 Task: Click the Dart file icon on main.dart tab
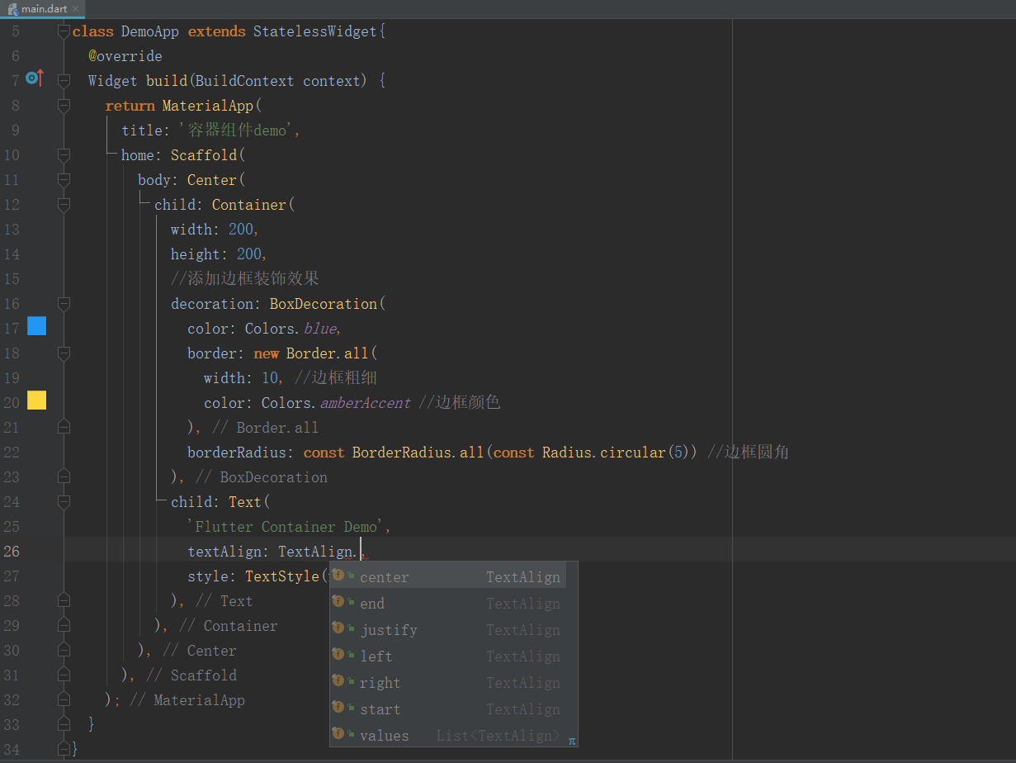[12, 8]
